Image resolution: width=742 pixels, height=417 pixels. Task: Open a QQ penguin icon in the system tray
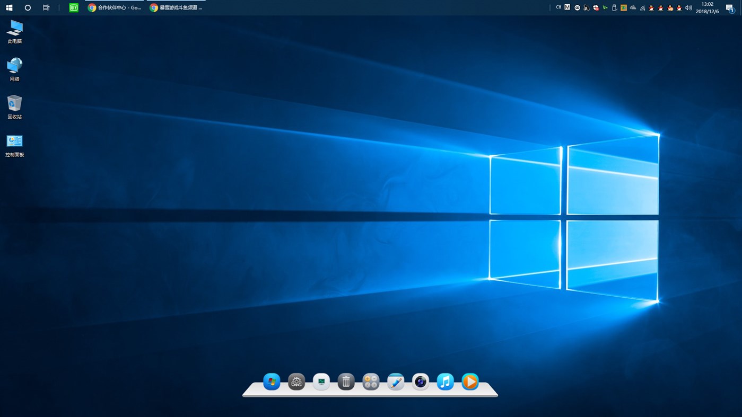pos(651,8)
